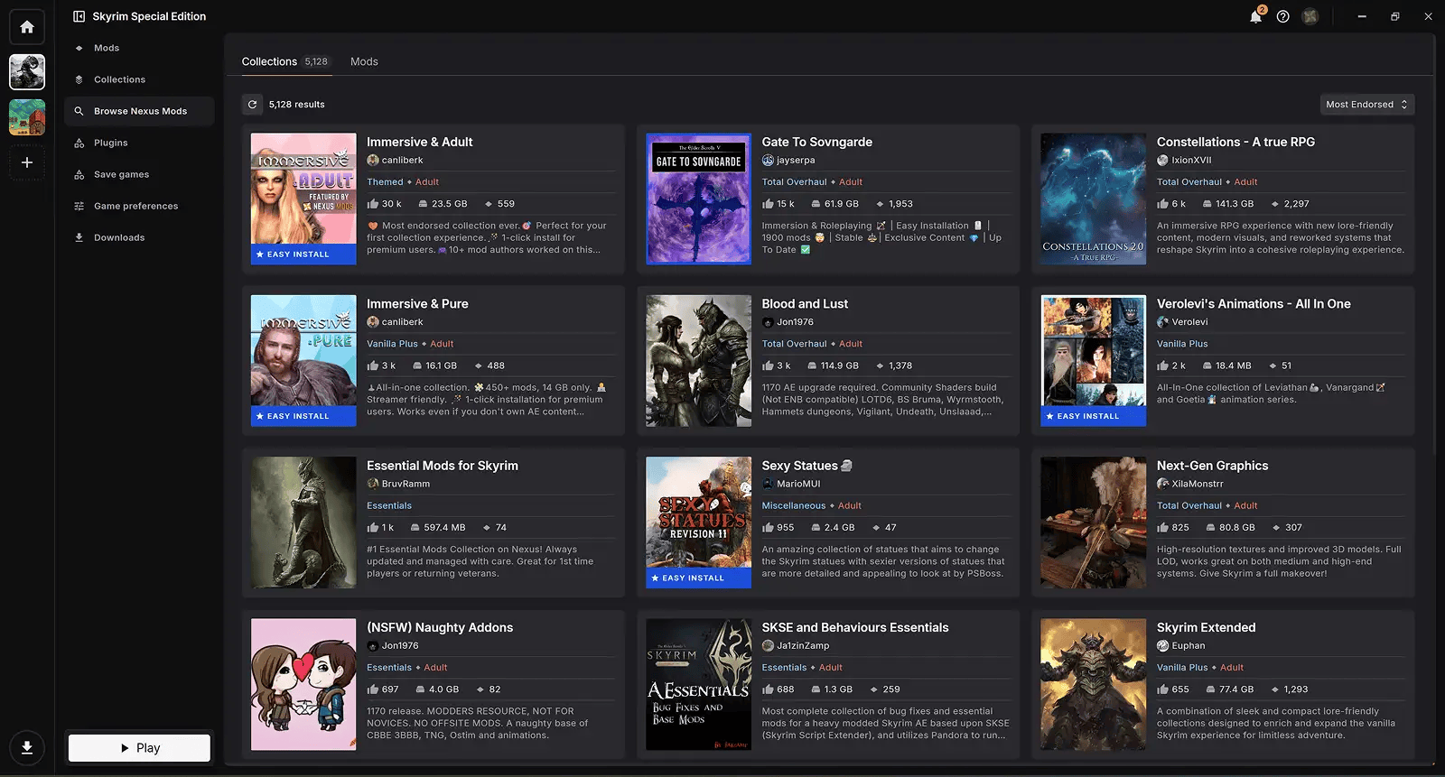The image size is (1445, 777).
Task: Click canliberk avatar under Immersive & Adult
Action: pos(373,160)
